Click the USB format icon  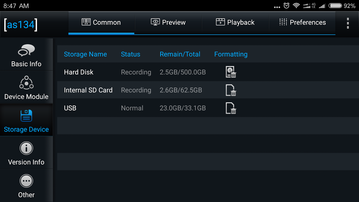coord(231,108)
